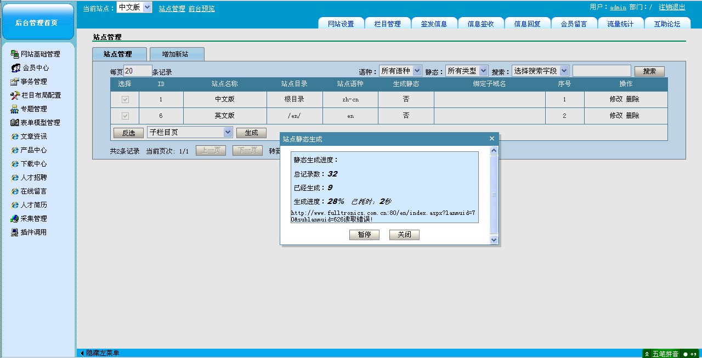
Task: Open 表单模型管理 via its icon
Action: (x=15, y=123)
